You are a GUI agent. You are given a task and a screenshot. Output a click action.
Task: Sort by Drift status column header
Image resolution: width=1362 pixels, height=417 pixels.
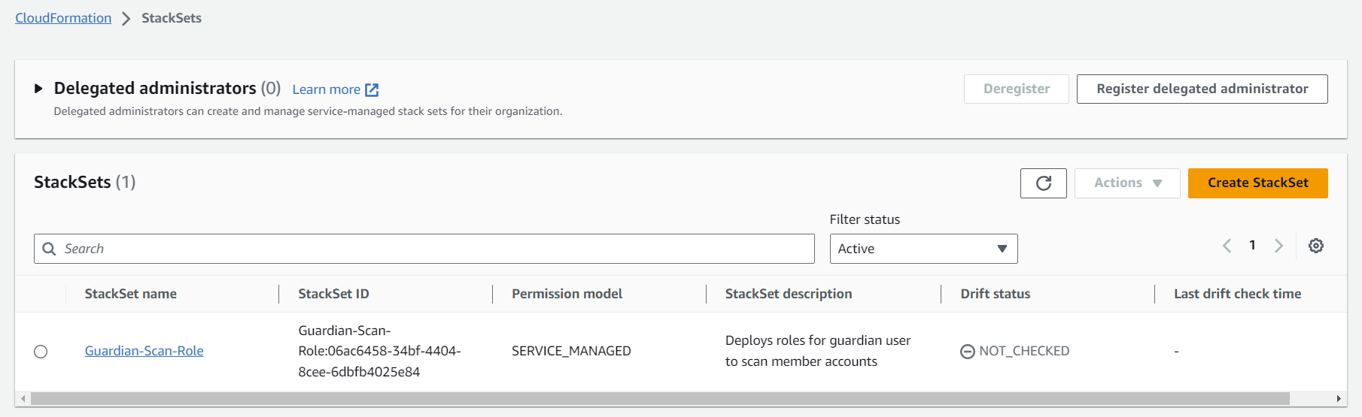pyautogui.click(x=995, y=294)
